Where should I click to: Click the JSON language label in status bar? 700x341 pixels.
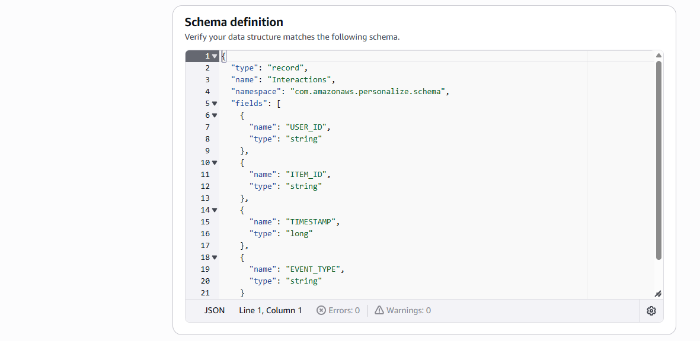pyautogui.click(x=215, y=310)
